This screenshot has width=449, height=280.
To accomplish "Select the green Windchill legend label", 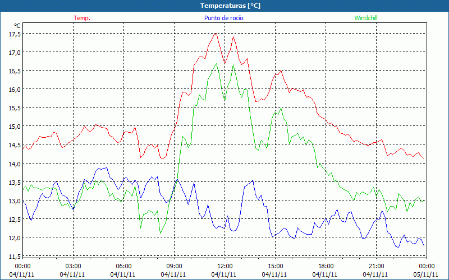I will (366, 18).
